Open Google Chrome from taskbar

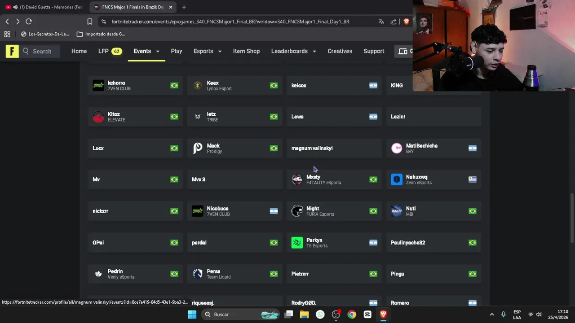pyautogui.click(x=352, y=314)
